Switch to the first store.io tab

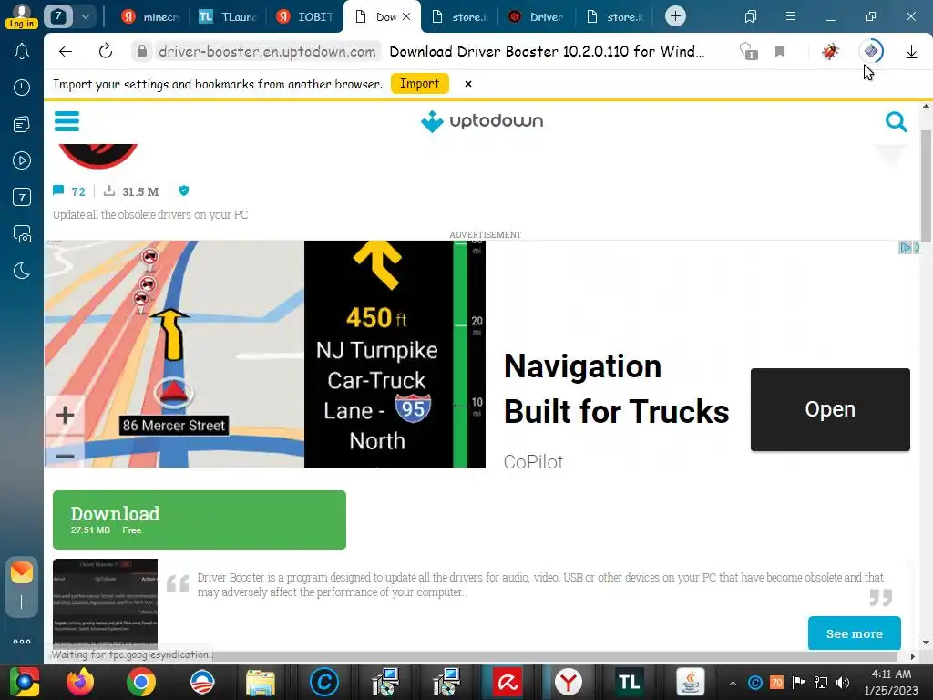pos(460,16)
